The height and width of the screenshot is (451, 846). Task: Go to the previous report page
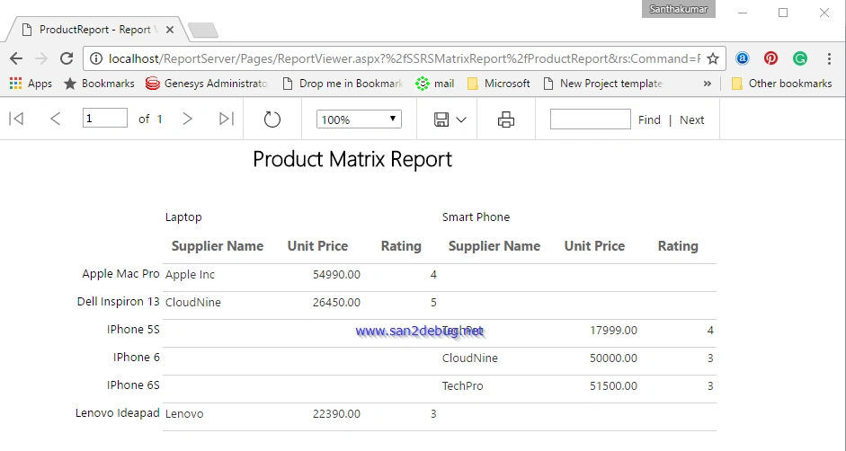55,119
